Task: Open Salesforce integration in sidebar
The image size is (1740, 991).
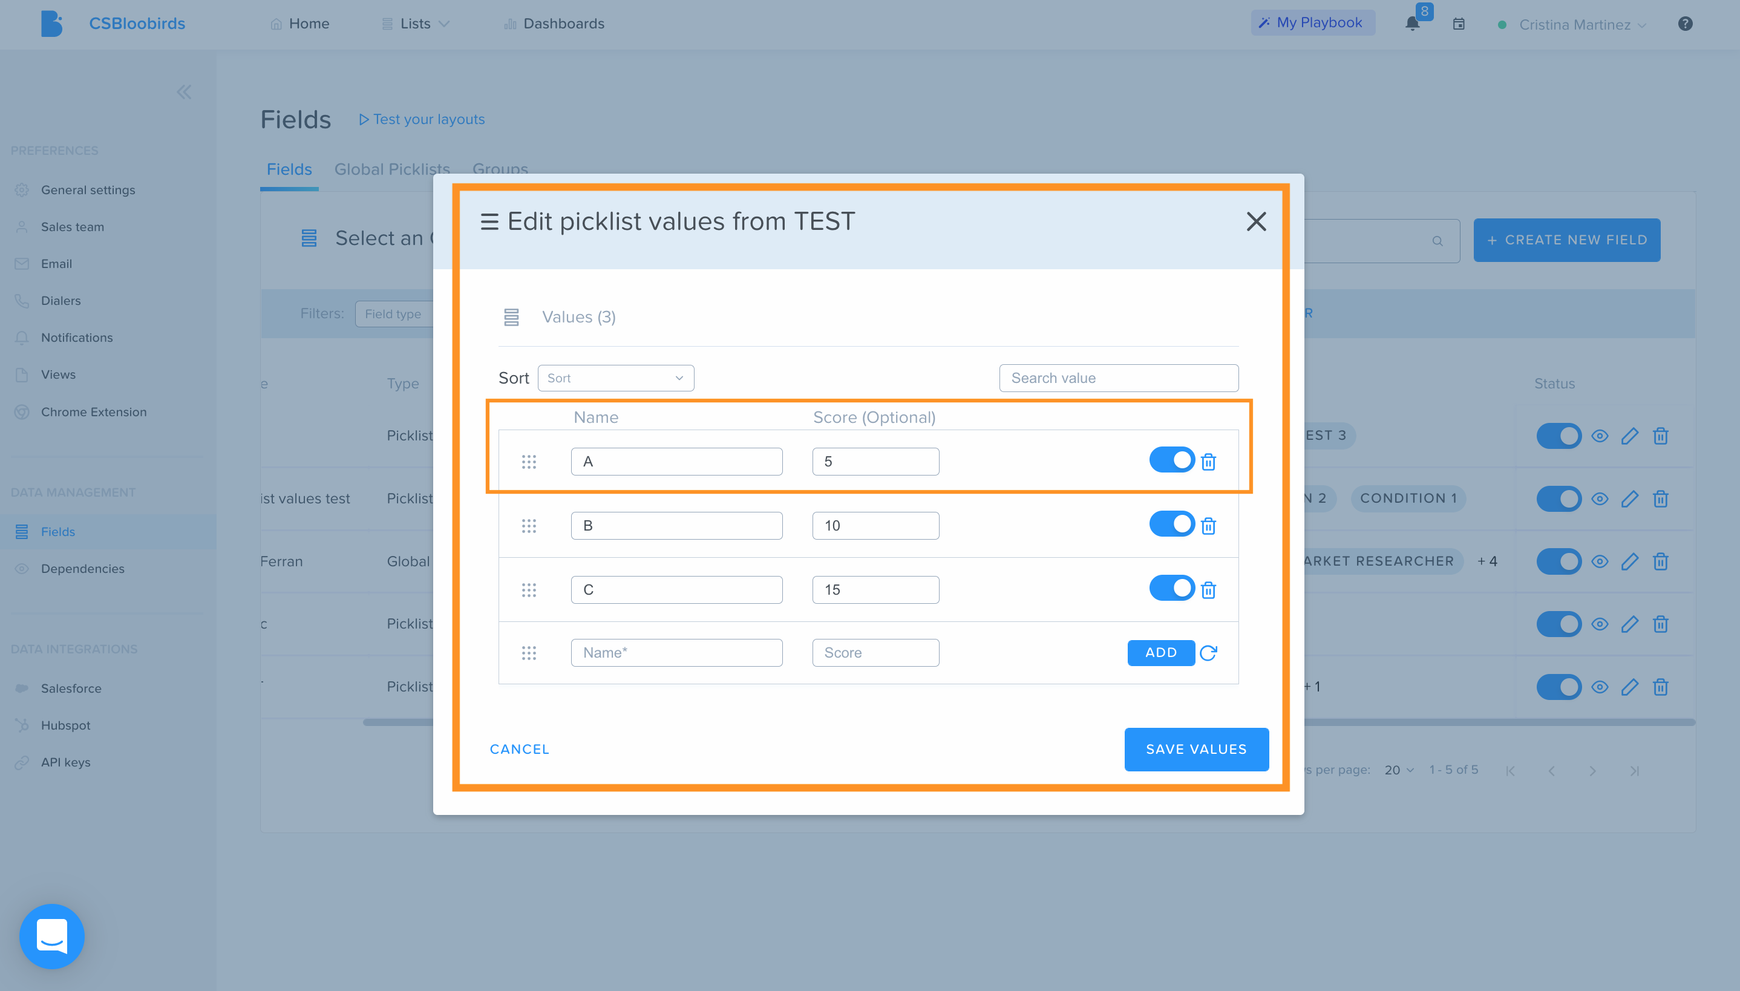Action: [71, 688]
